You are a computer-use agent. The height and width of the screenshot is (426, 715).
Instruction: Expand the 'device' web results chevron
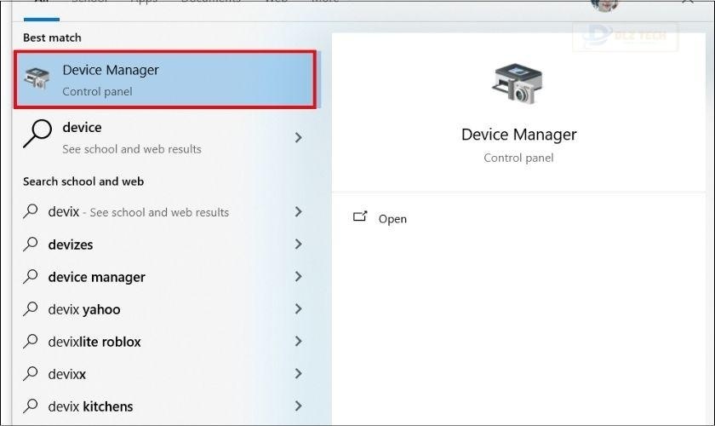298,137
